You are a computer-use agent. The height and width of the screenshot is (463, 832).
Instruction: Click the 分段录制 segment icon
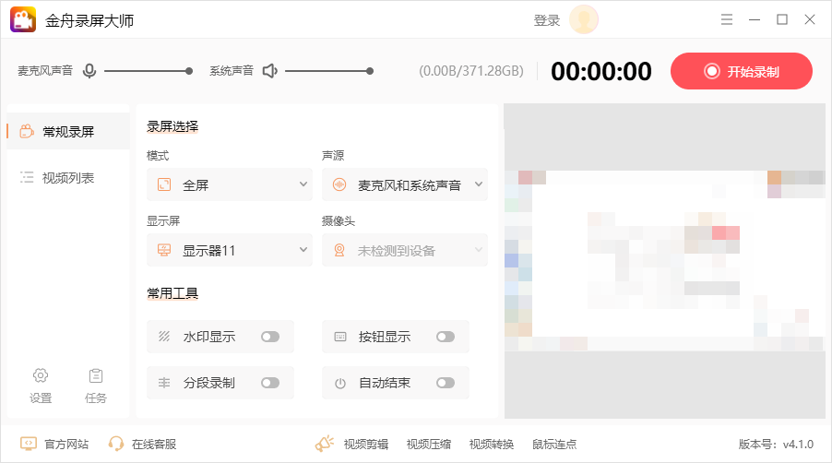pyautogui.click(x=164, y=383)
